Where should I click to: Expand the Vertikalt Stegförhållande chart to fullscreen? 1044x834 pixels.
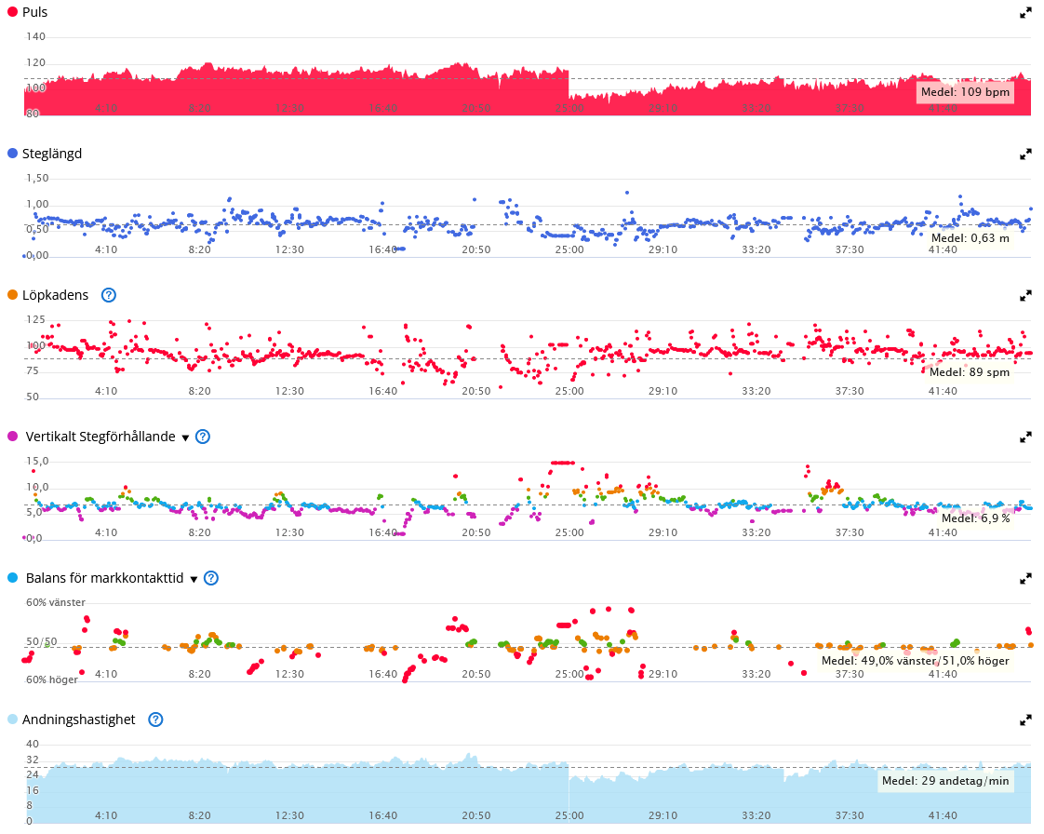[x=1025, y=437]
